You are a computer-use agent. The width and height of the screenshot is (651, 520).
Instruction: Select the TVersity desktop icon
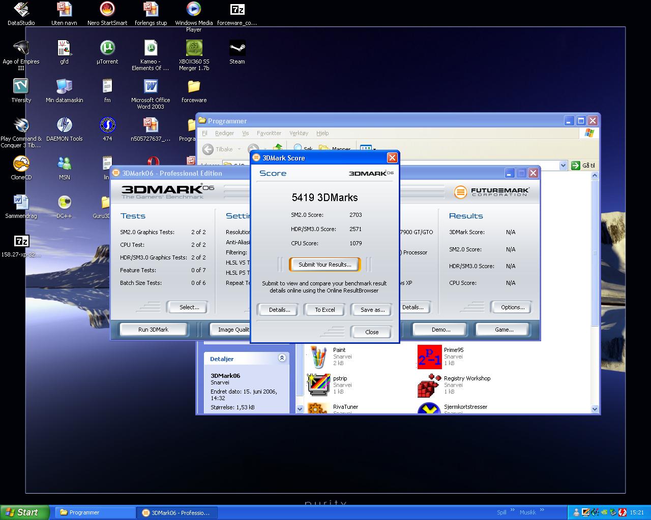(21, 91)
